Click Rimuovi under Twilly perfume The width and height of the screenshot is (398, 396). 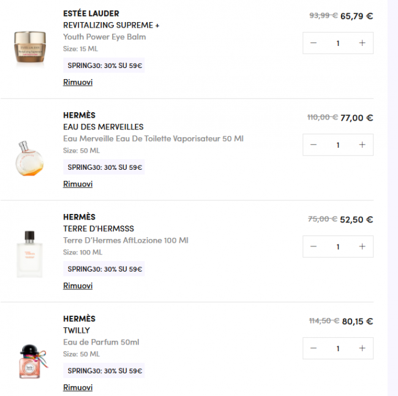pos(78,387)
